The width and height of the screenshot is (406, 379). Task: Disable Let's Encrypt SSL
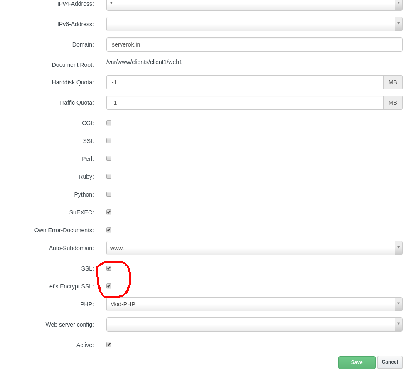click(x=108, y=286)
